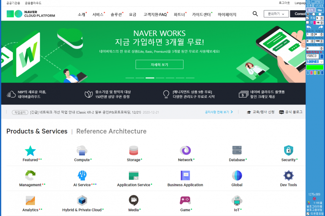Select the I radio button

[x=308, y=14]
